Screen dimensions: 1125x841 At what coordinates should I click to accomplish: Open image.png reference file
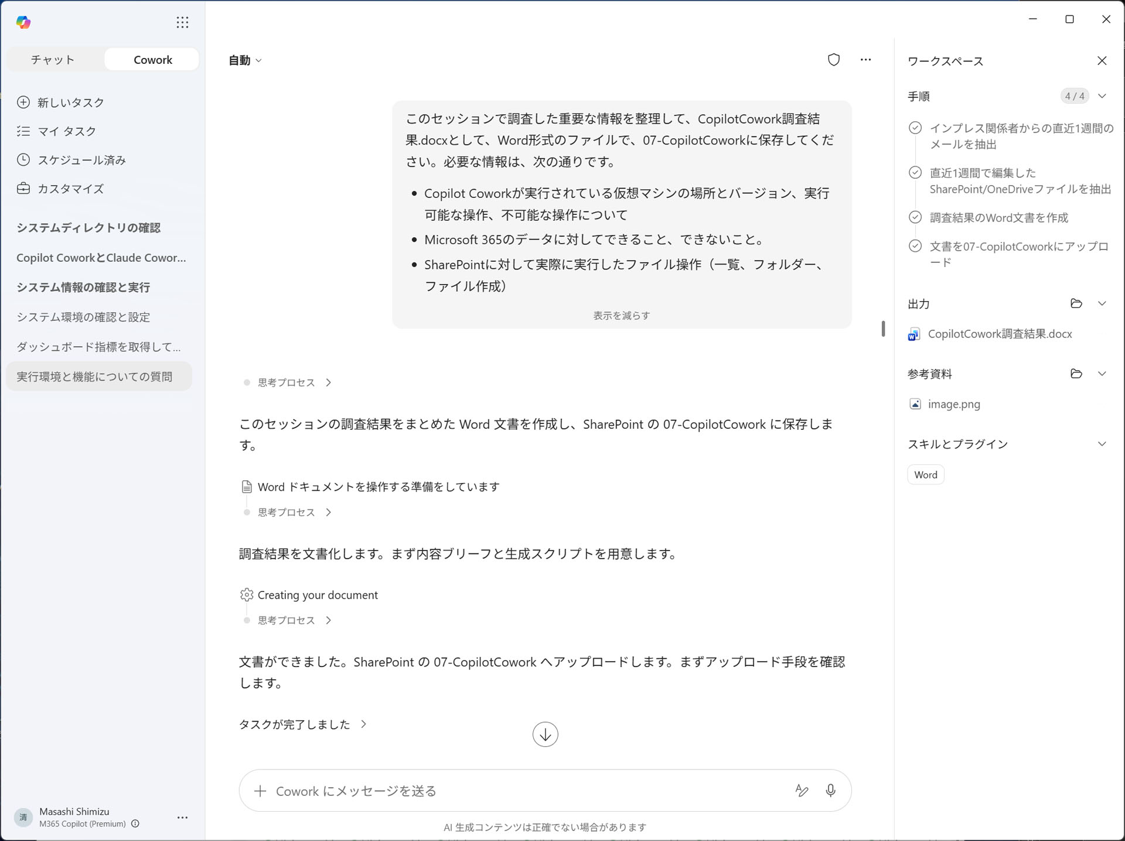(954, 404)
